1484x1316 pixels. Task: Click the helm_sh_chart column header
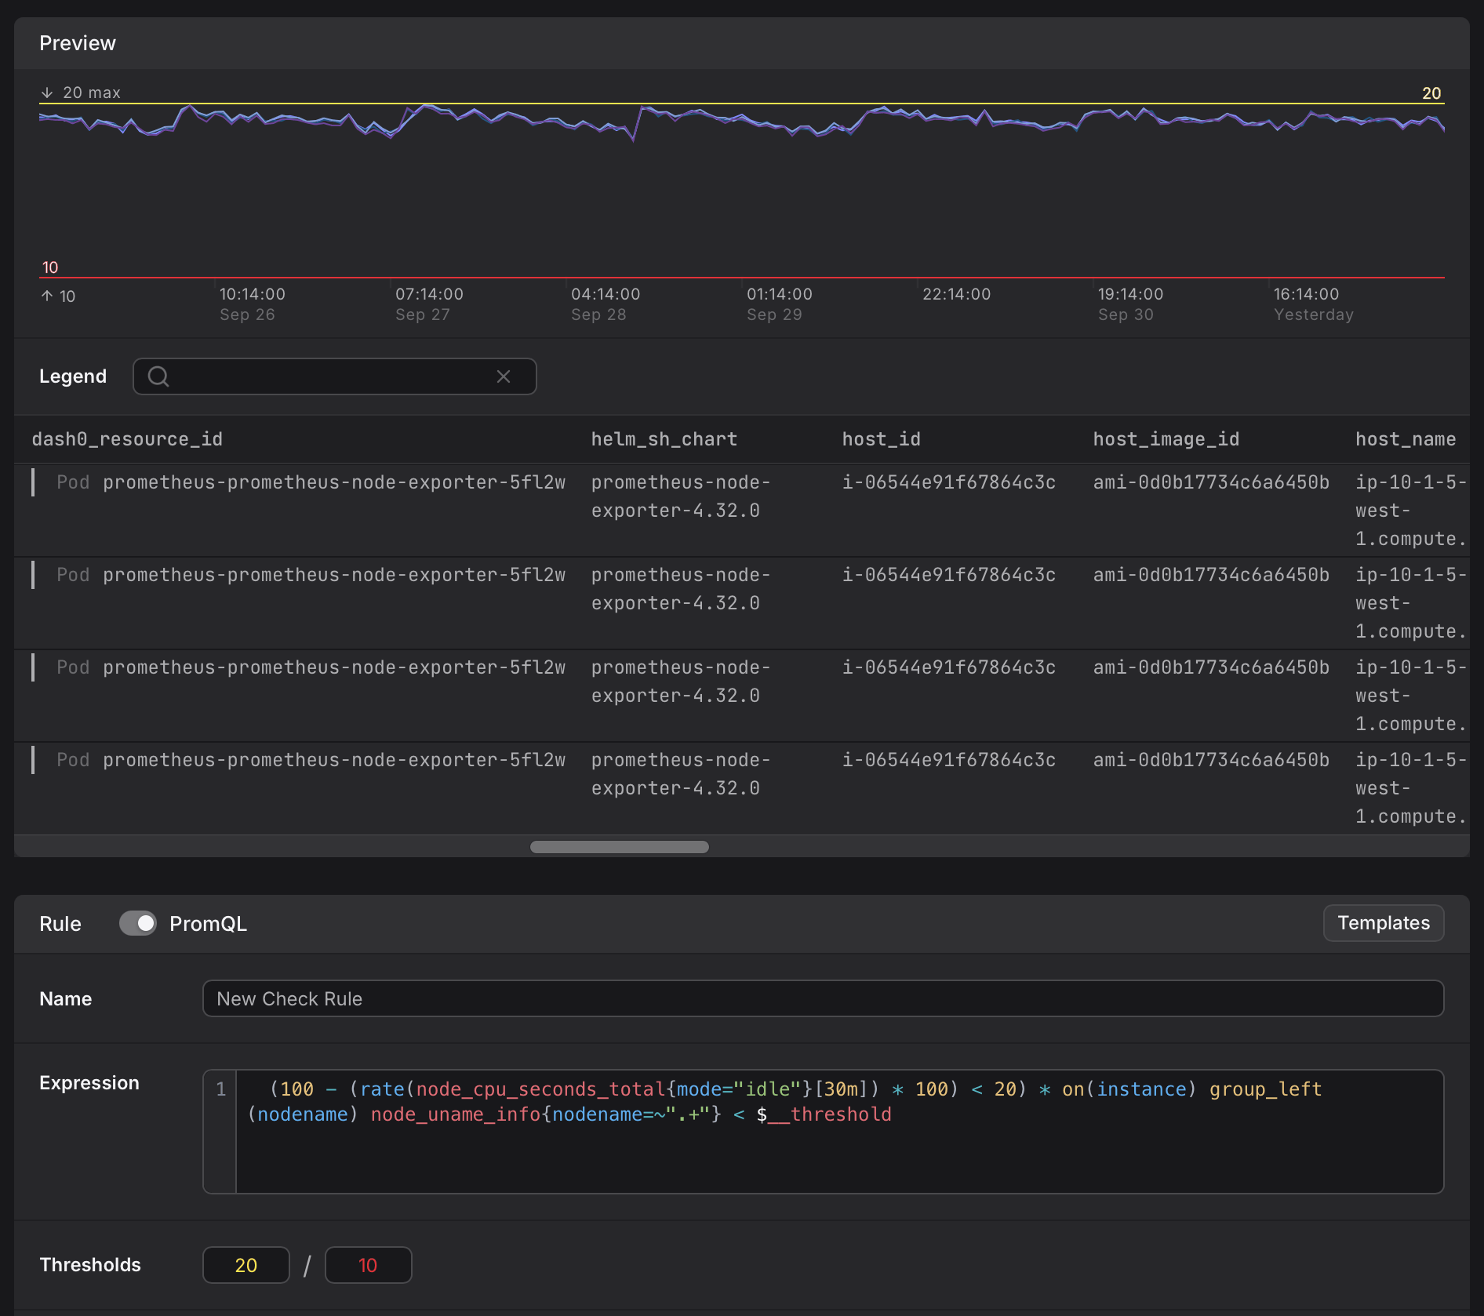664,439
